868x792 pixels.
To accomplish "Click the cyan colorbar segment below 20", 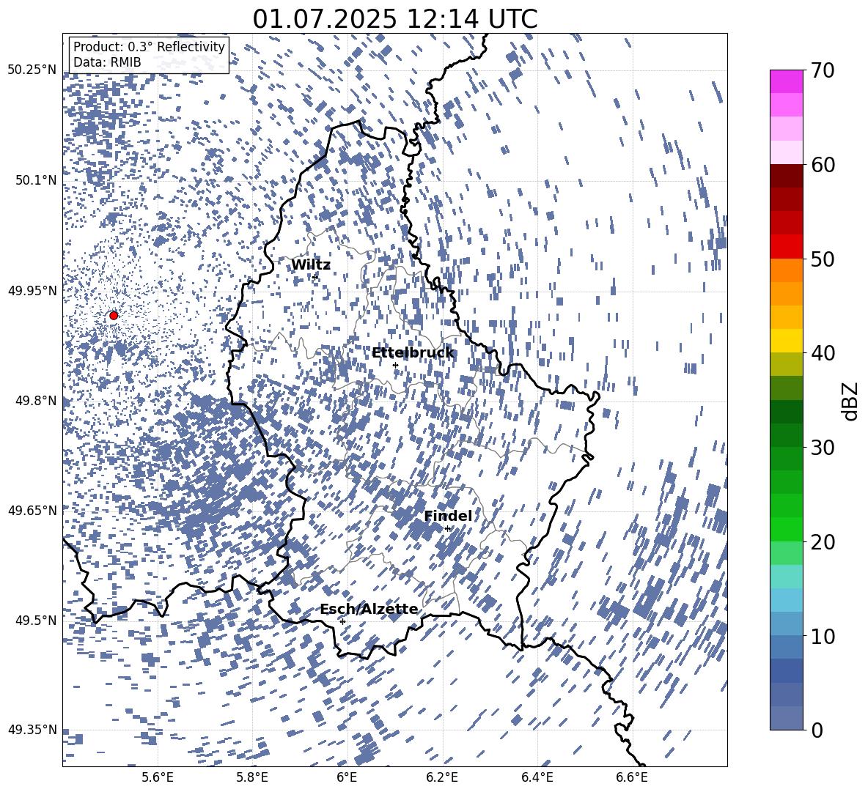I will [787, 576].
